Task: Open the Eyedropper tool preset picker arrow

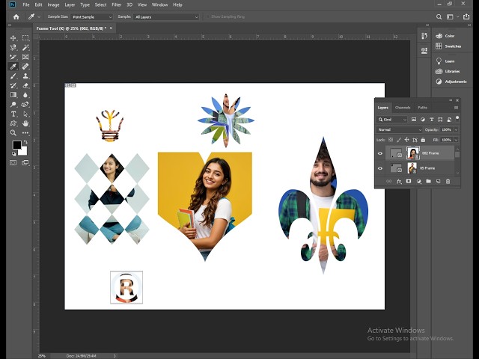Action: 39,16
